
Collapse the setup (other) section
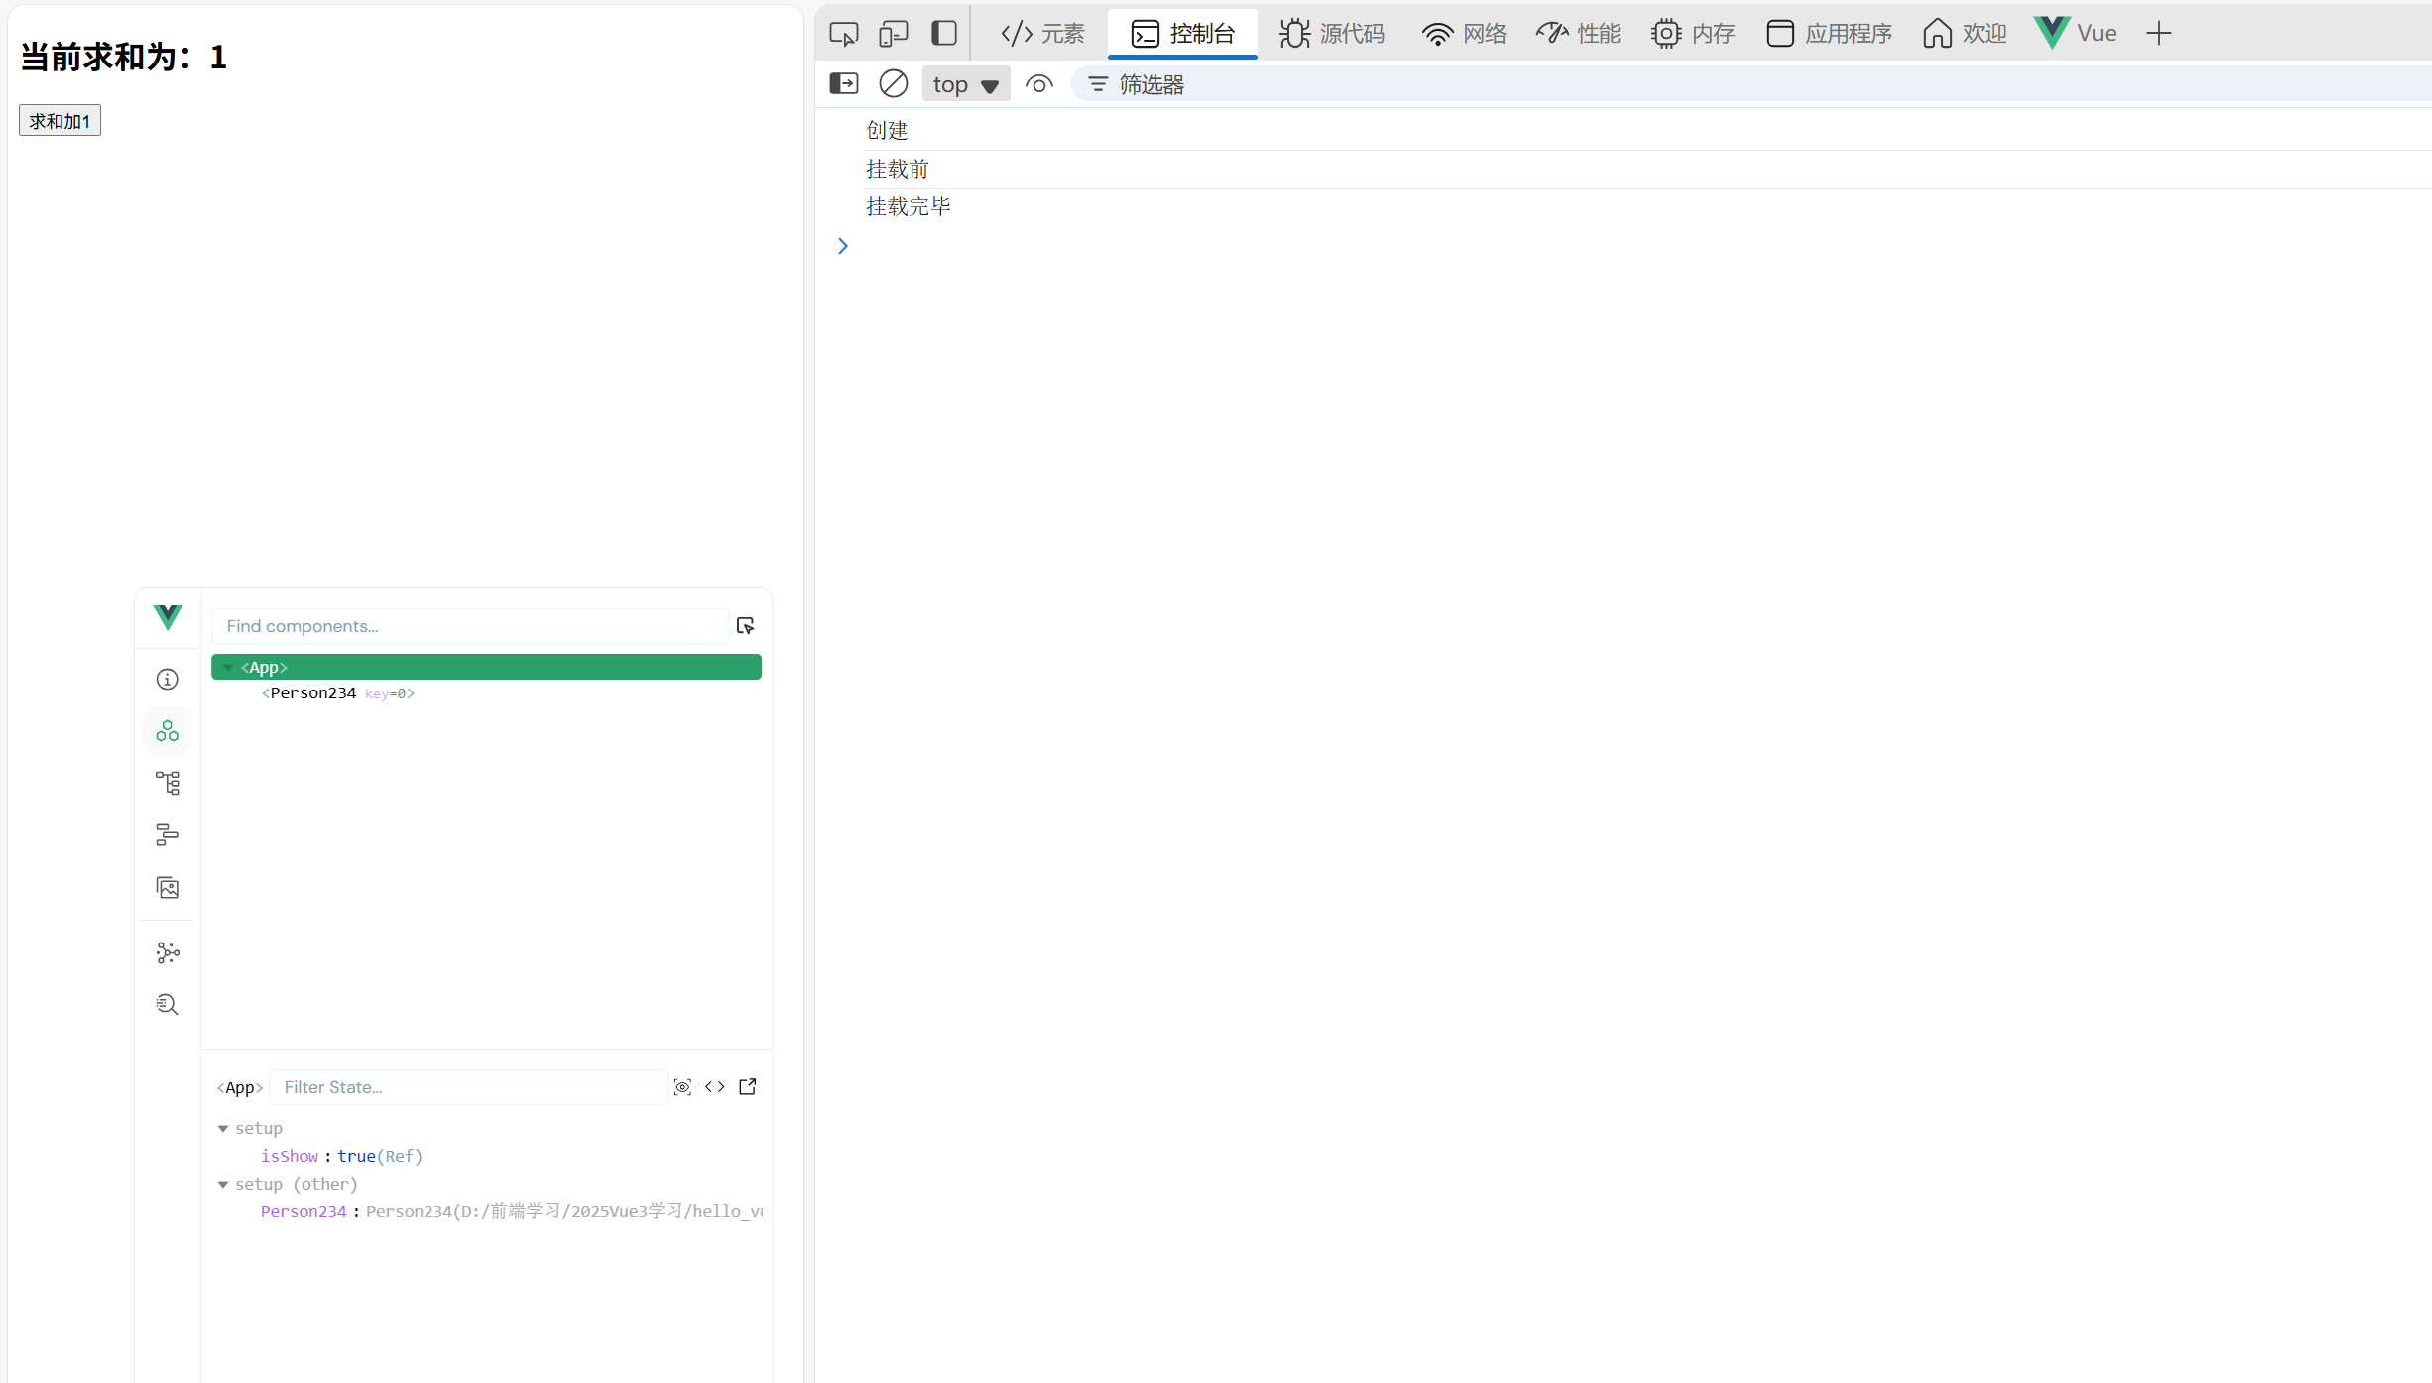click(x=223, y=1185)
